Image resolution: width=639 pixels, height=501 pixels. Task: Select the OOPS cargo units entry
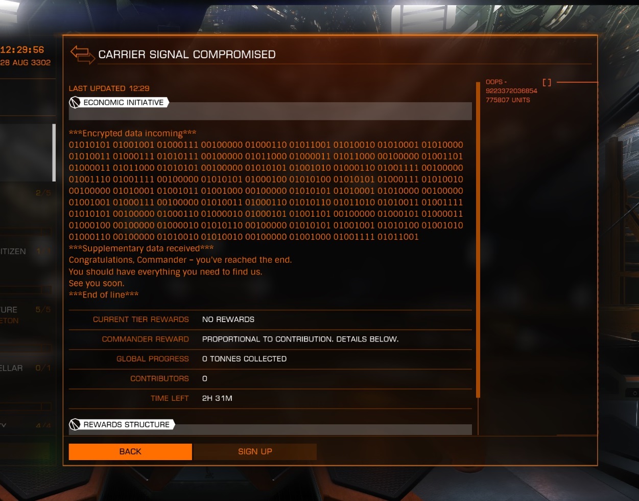511,91
